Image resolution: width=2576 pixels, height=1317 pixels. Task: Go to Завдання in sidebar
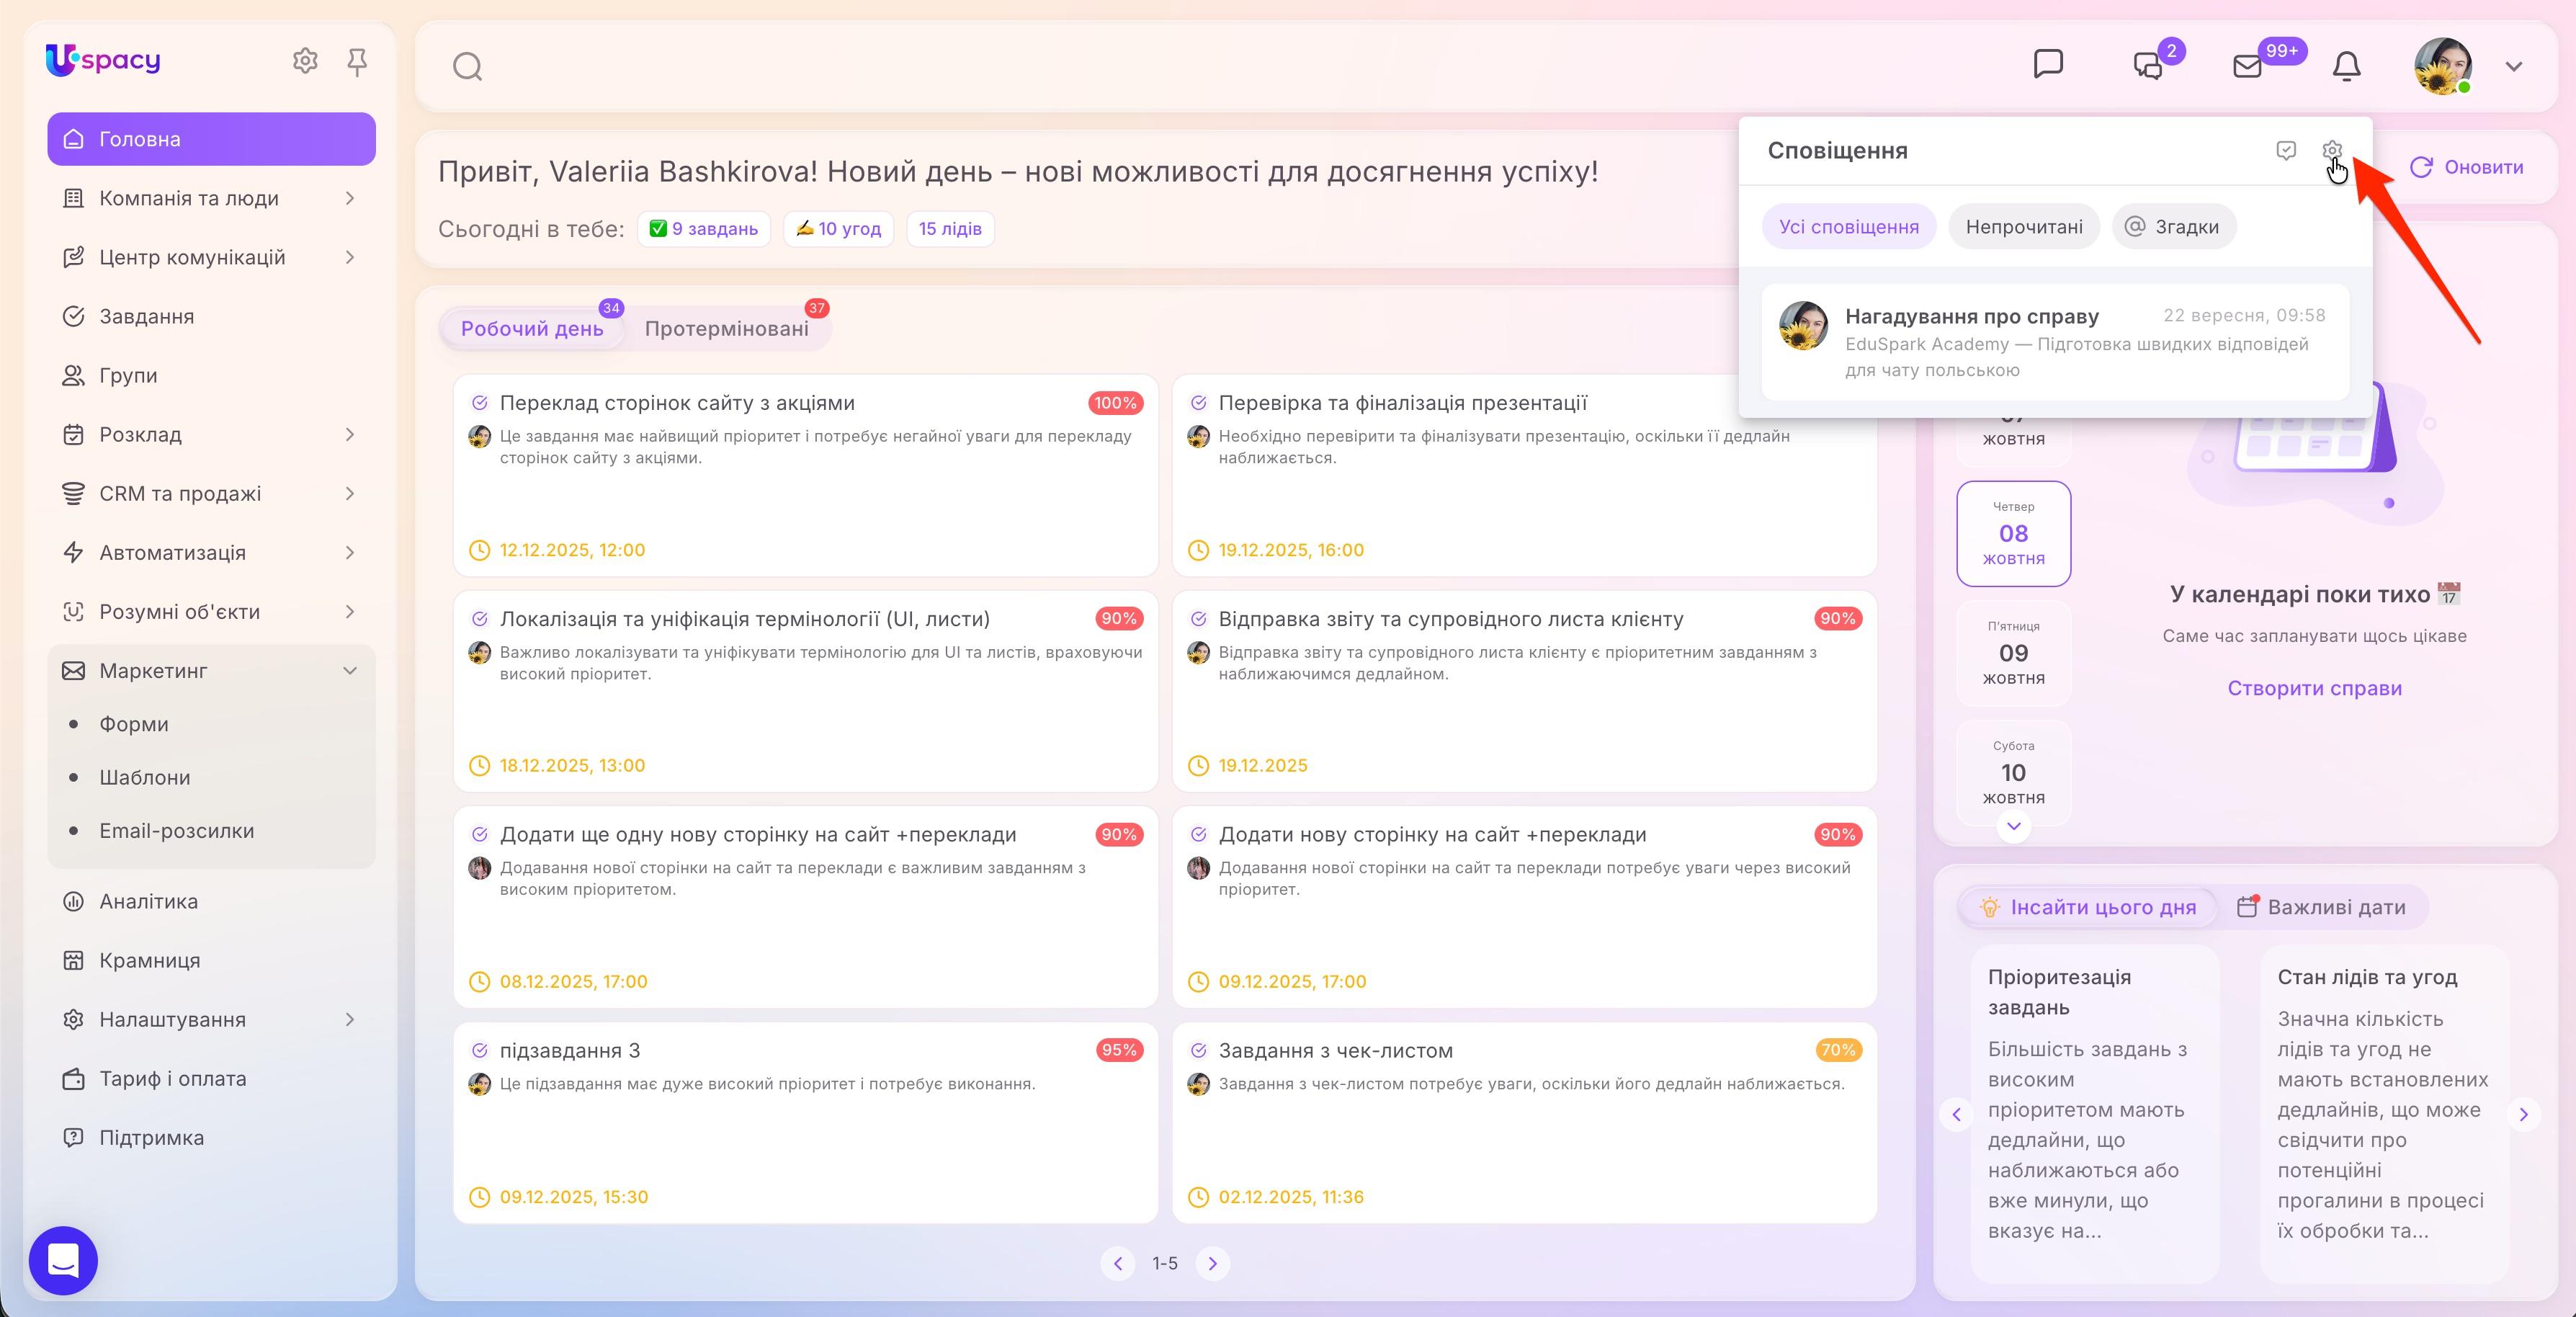tap(211, 316)
